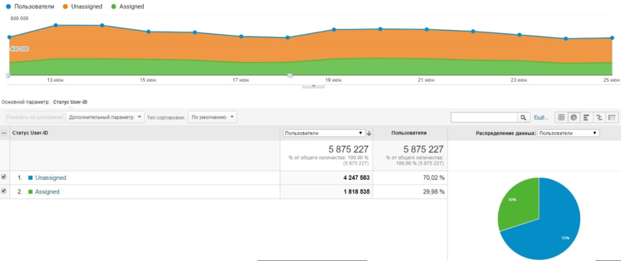Screen dimensions: 621x261
Task: Choose the comparison view icon
Action: (x=599, y=117)
